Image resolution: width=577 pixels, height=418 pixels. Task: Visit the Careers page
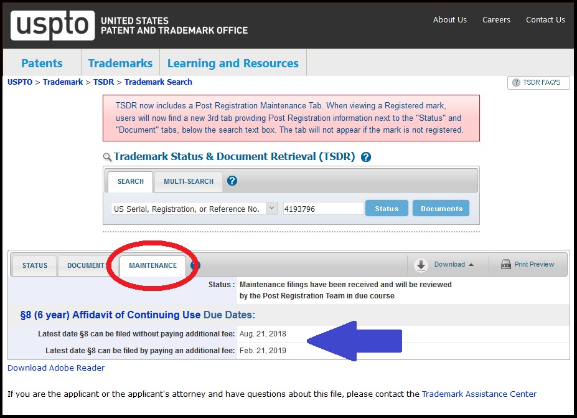[496, 20]
